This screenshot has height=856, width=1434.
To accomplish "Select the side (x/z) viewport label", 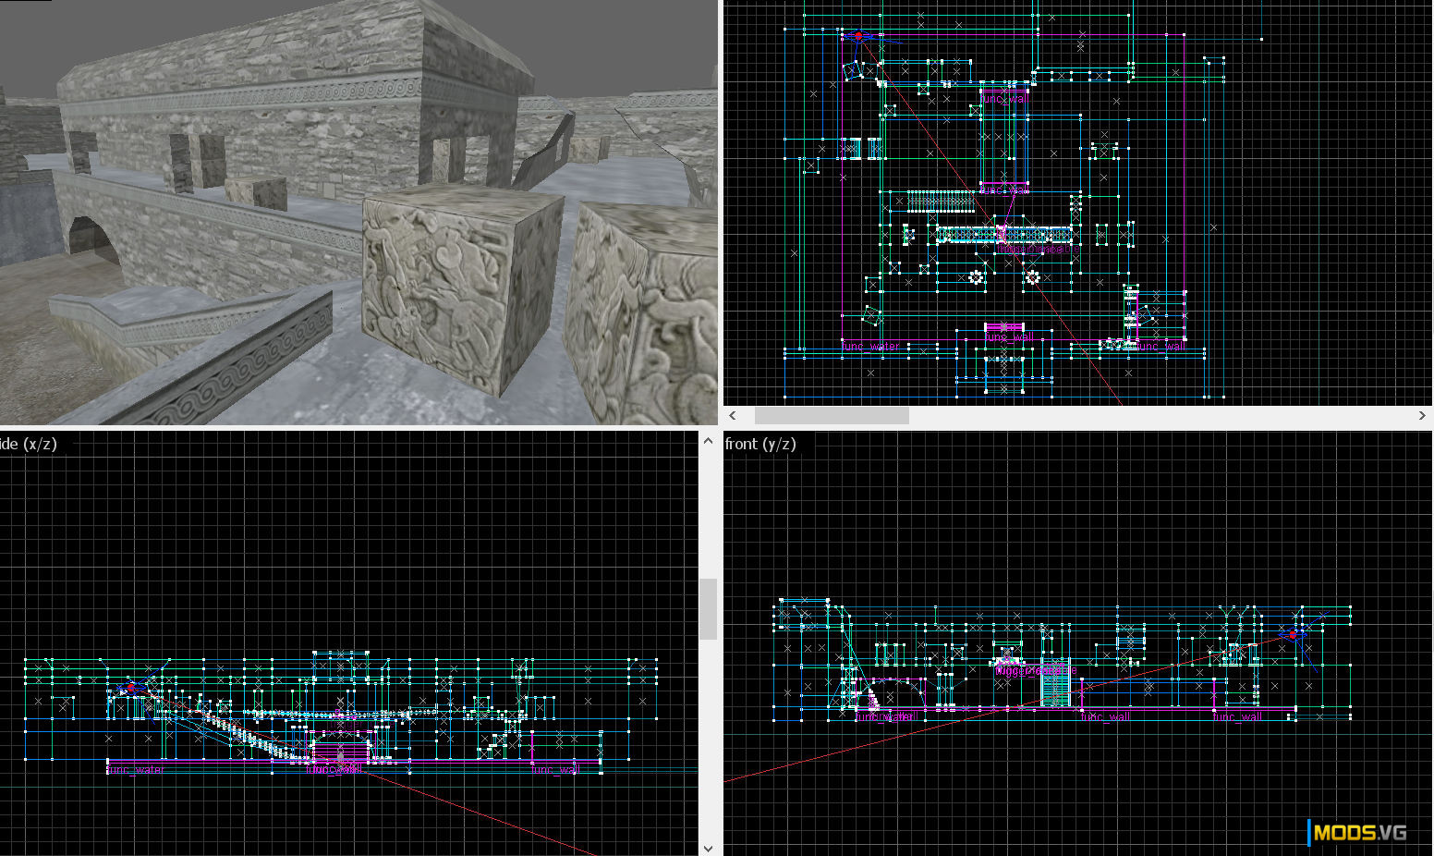I will (x=29, y=444).
